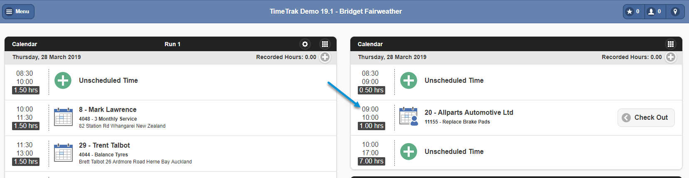This screenshot has height=178, width=689.
Task: Add time to 10:00-17:00 unscheduled slot
Action: pyautogui.click(x=409, y=152)
